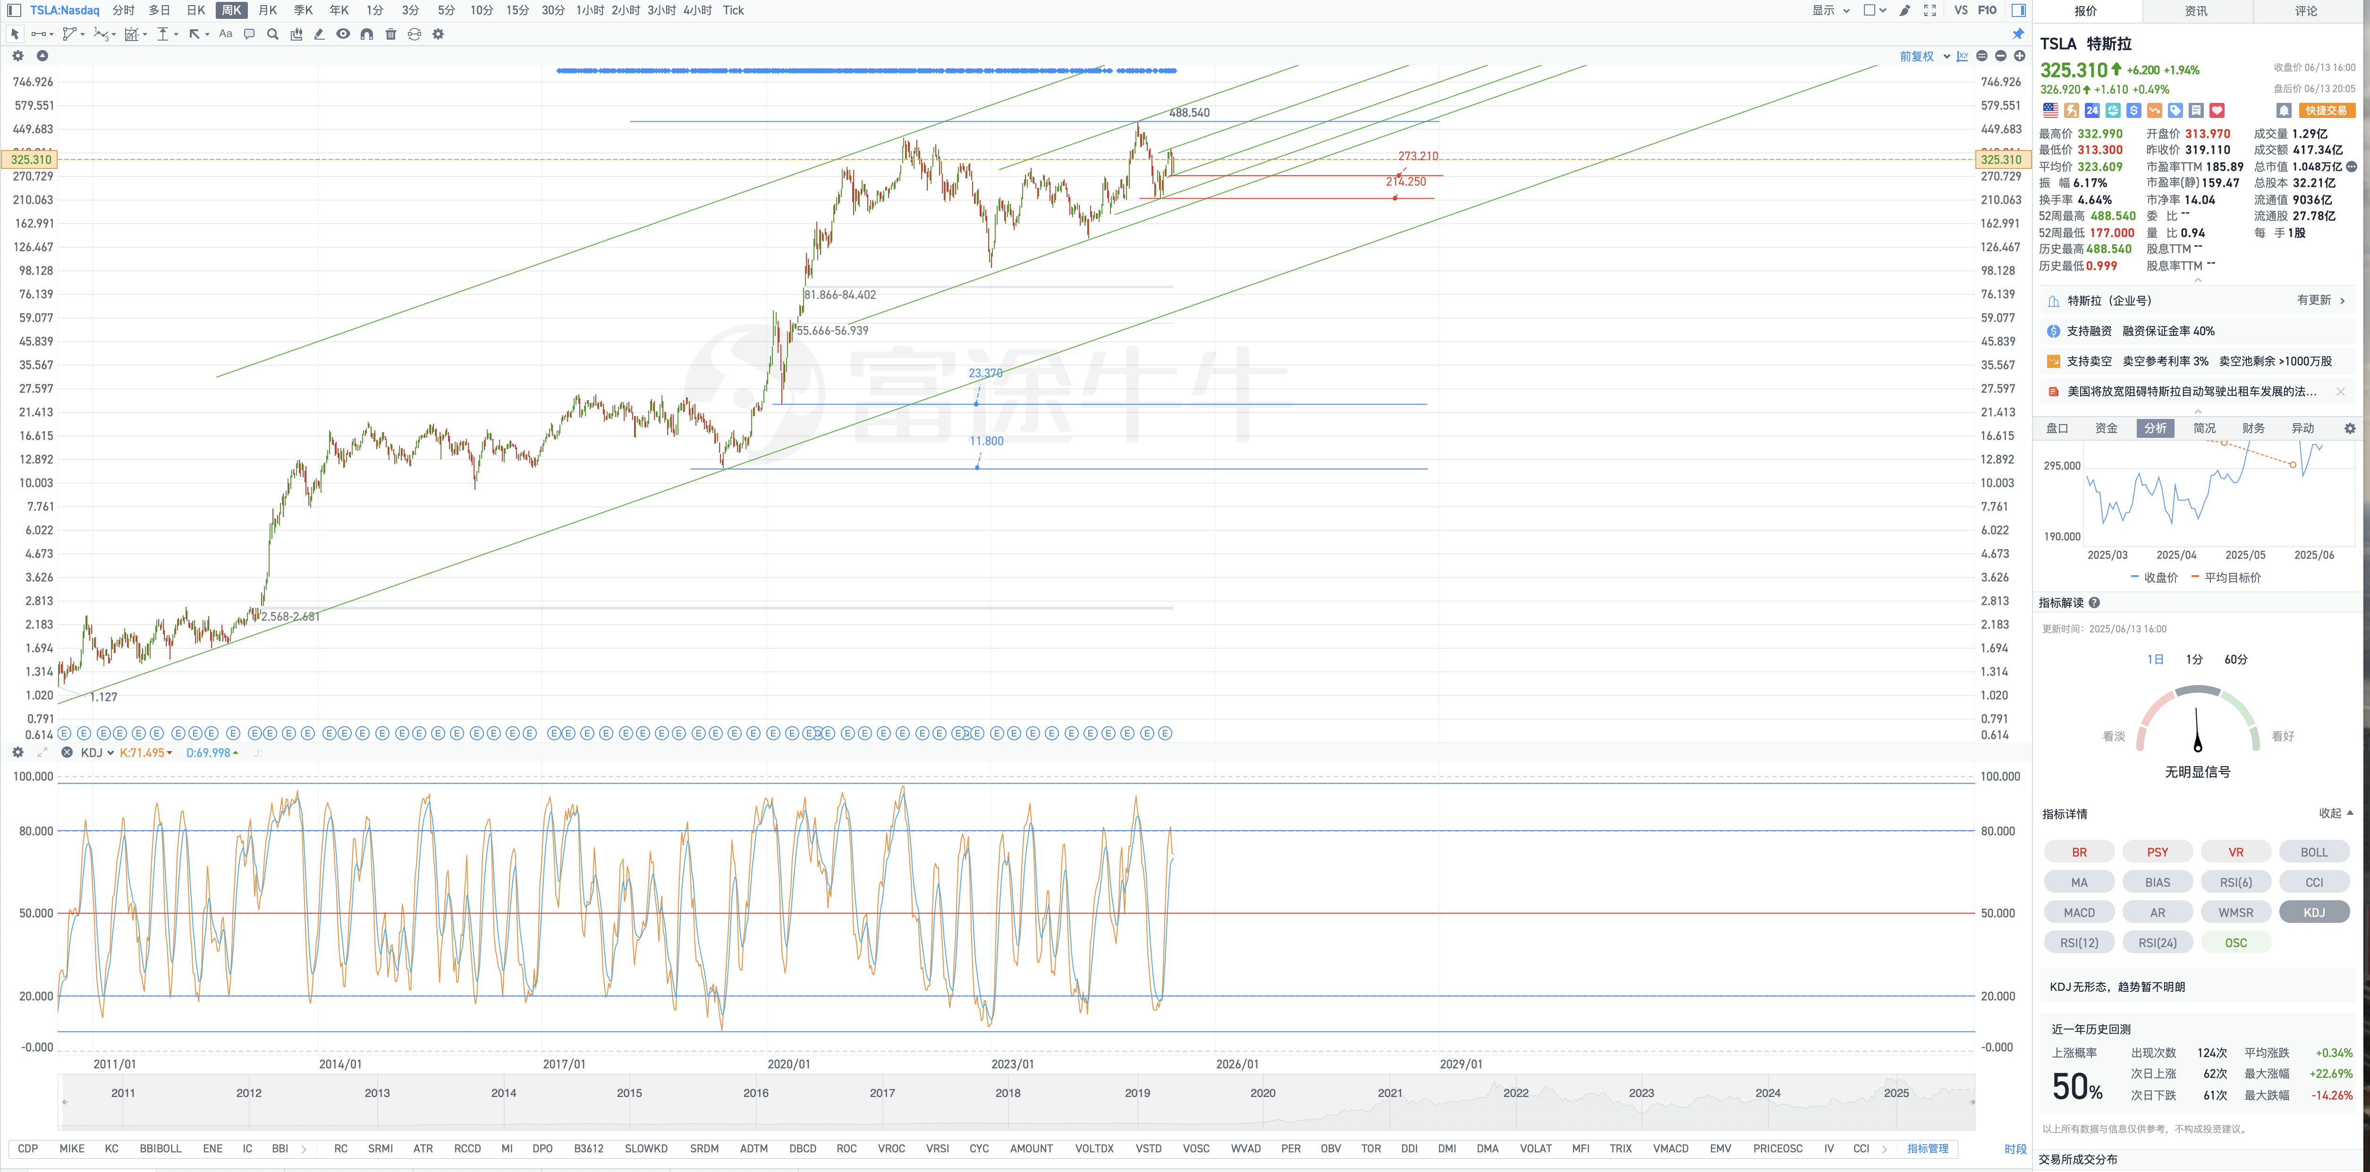
Task: Remove the KDJ indicator pane
Action: point(67,752)
